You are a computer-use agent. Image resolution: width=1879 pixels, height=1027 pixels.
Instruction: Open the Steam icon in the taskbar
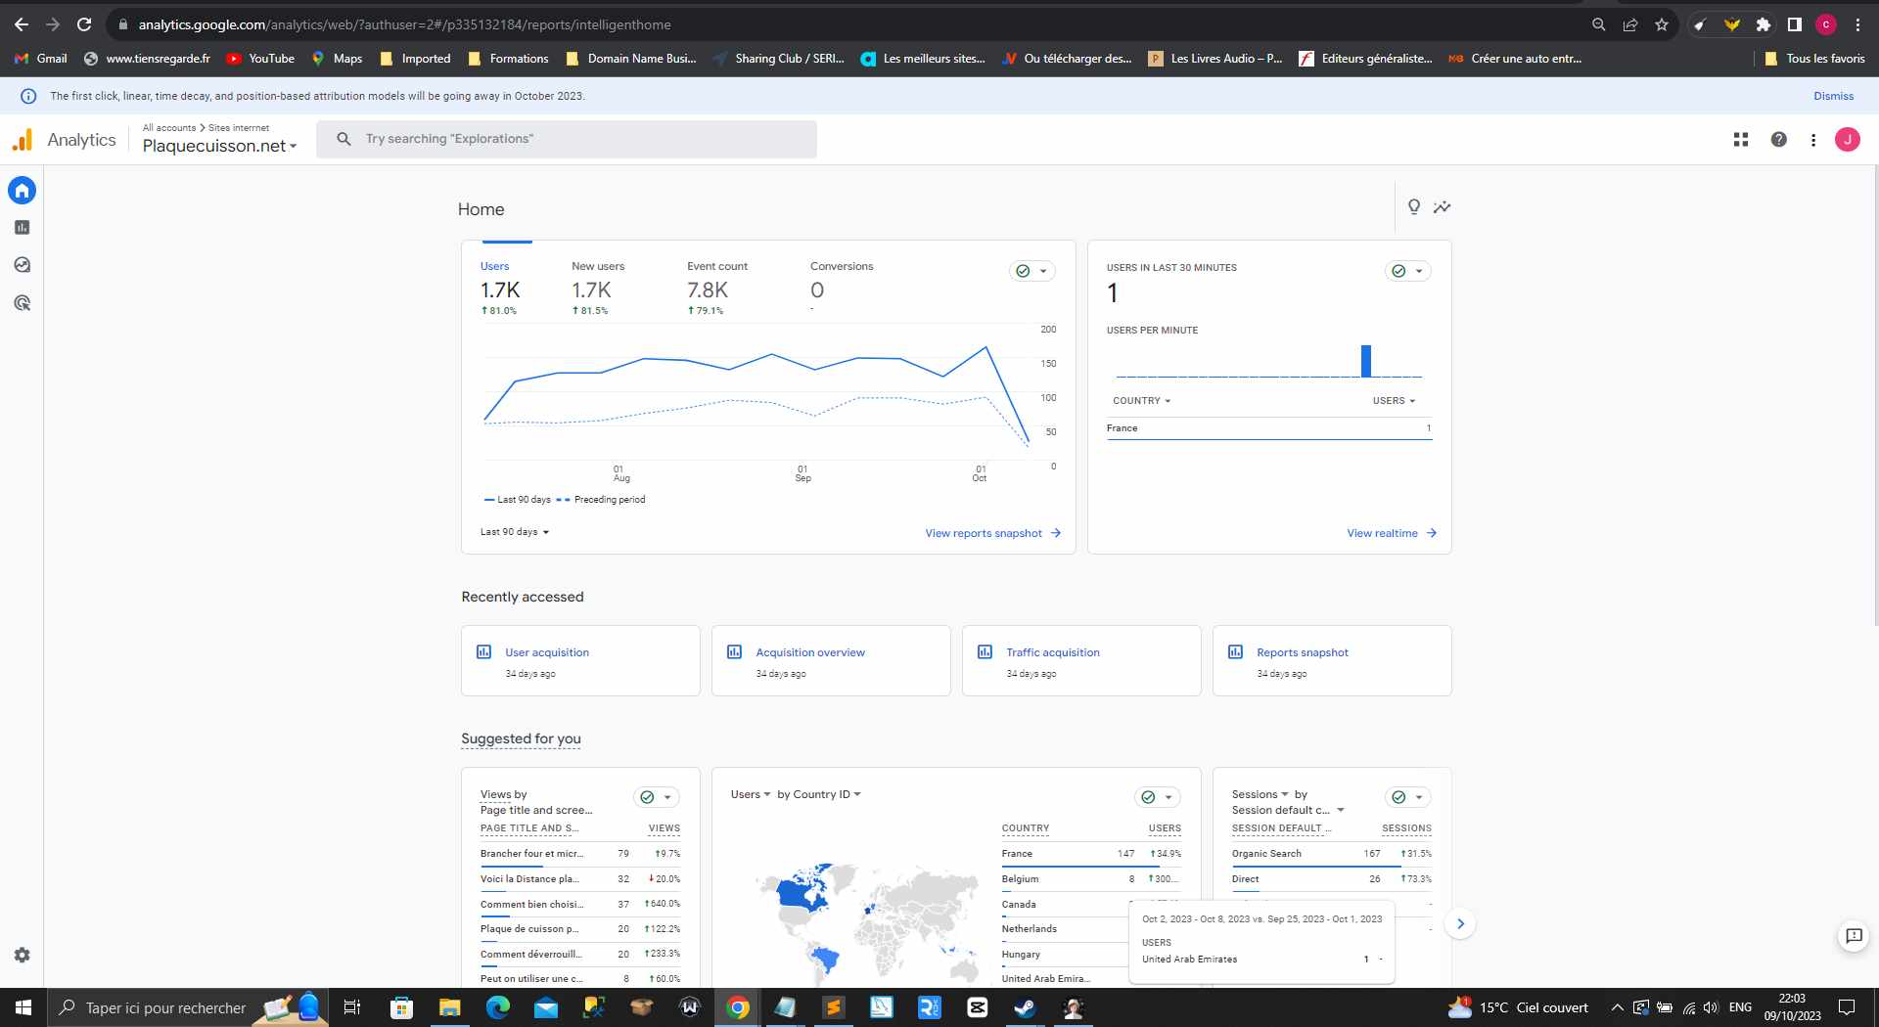1025,1007
